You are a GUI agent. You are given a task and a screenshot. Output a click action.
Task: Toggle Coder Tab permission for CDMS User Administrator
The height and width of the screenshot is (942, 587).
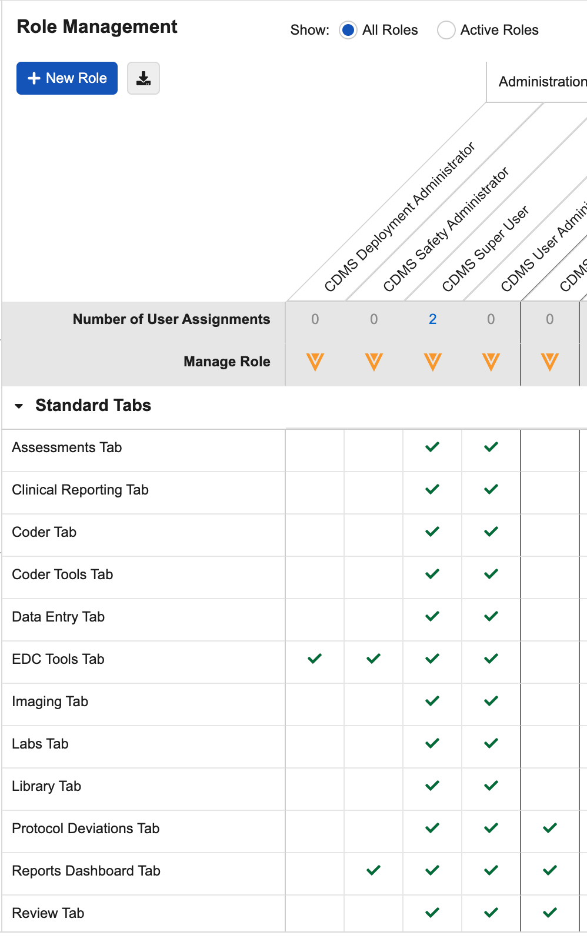click(491, 532)
